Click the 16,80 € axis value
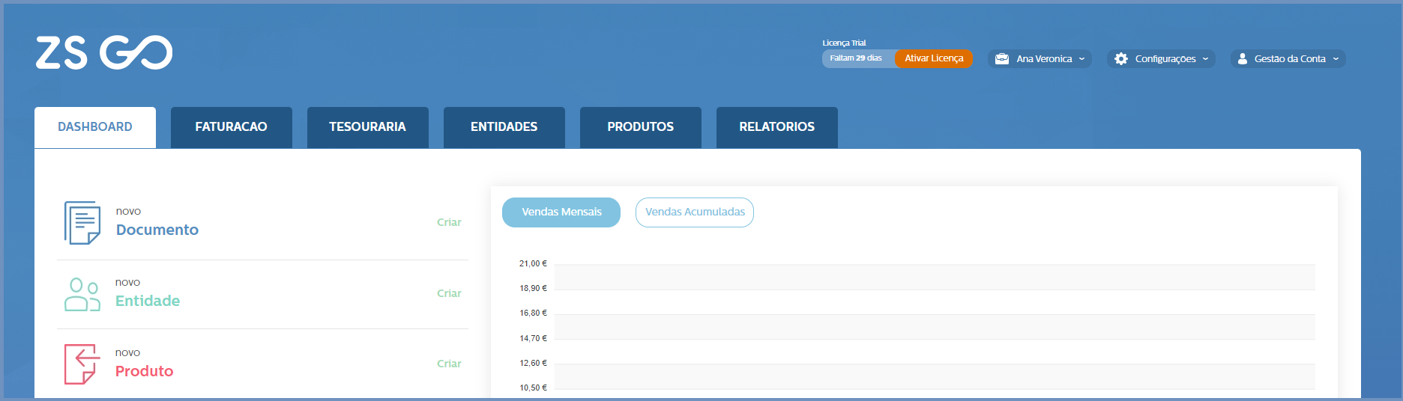Viewport: 1403px width, 401px height. [x=533, y=313]
